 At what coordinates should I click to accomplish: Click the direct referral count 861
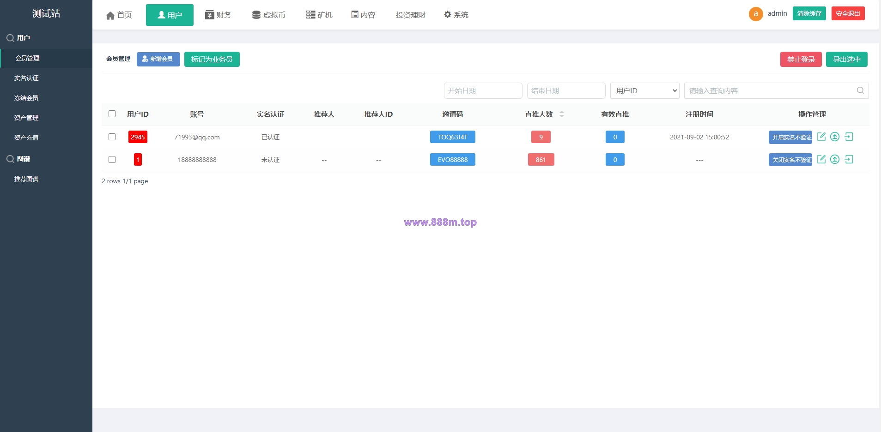pyautogui.click(x=541, y=160)
